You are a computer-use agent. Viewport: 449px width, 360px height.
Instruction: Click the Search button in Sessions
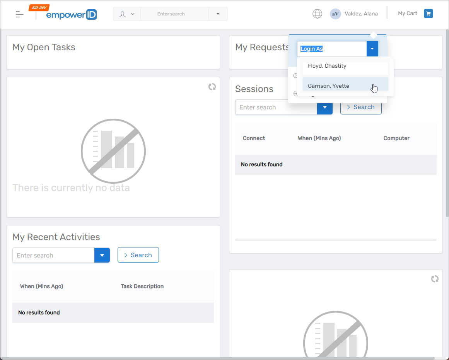pos(360,107)
